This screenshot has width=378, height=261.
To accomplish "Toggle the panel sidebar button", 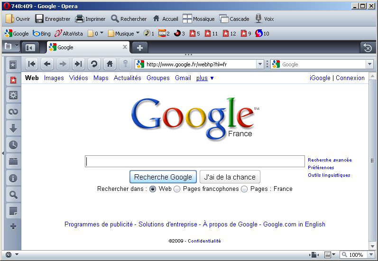I will [x=30, y=47].
